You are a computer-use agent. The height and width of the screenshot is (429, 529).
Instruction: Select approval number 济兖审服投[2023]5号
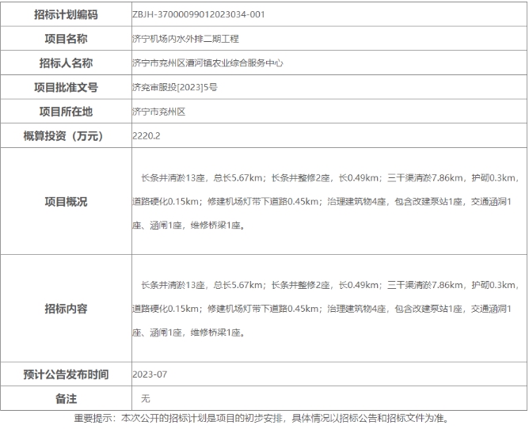[174, 87]
